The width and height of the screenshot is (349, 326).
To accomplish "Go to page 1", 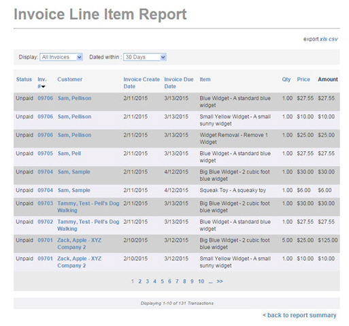I will point(133,281).
